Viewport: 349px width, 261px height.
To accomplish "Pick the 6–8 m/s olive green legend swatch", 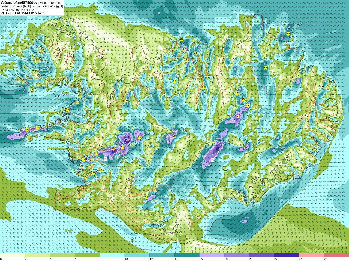I will pyautogui.click(x=87, y=255).
